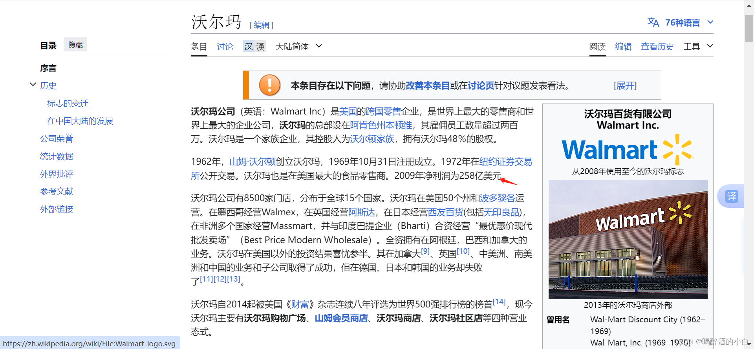The width and height of the screenshot is (754, 349).
Task: Click the infobox title 沃尔玛百货有限公司
Action: point(628,114)
